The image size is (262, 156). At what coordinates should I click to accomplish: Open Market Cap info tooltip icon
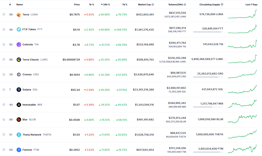[153, 5]
